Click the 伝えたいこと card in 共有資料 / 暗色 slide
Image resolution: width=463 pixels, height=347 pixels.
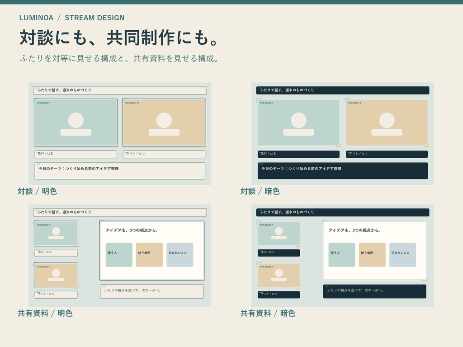click(402, 255)
